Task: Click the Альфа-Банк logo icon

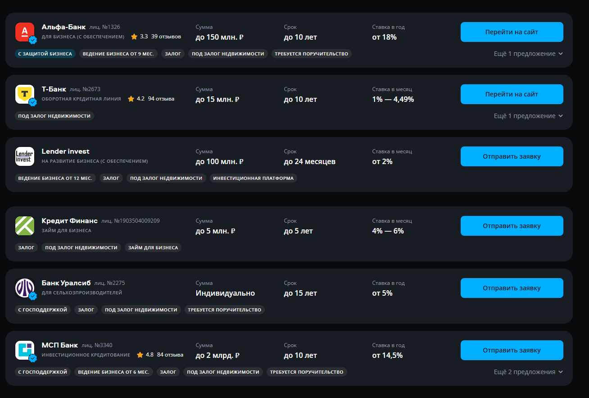Action: [25, 32]
